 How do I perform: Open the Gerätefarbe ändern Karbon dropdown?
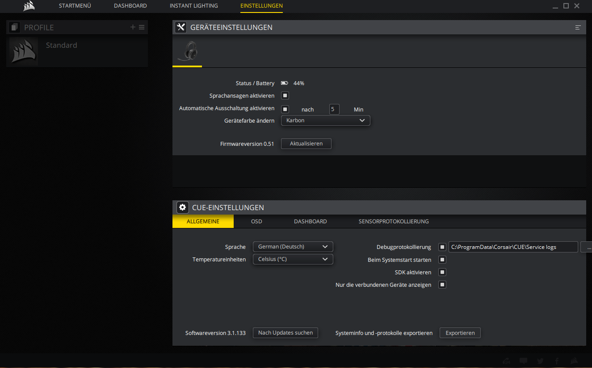pos(326,120)
